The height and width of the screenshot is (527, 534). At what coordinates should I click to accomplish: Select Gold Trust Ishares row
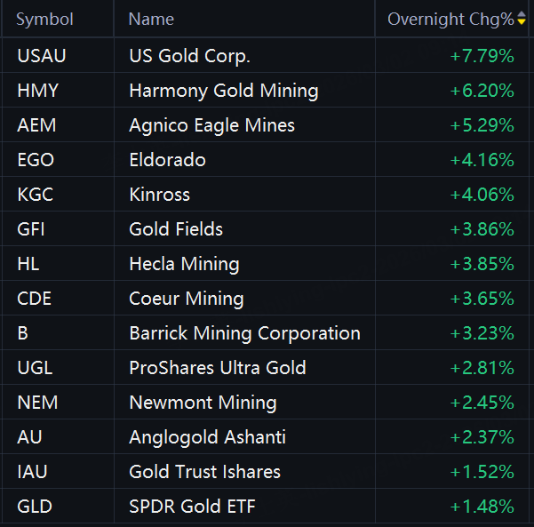[204, 472]
